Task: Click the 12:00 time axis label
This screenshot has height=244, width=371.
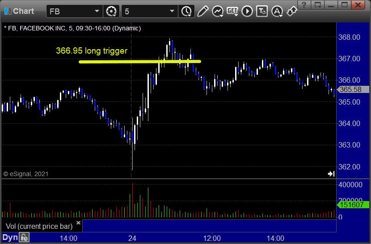Action: [x=212, y=238]
